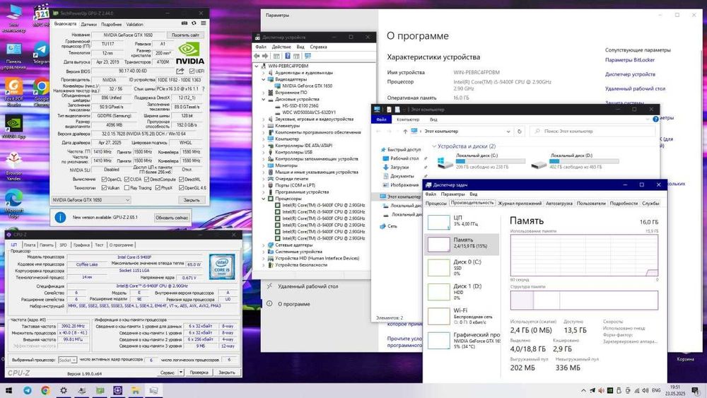
Task: Click the up arrow in Explorer navigation bar
Action: point(405,131)
